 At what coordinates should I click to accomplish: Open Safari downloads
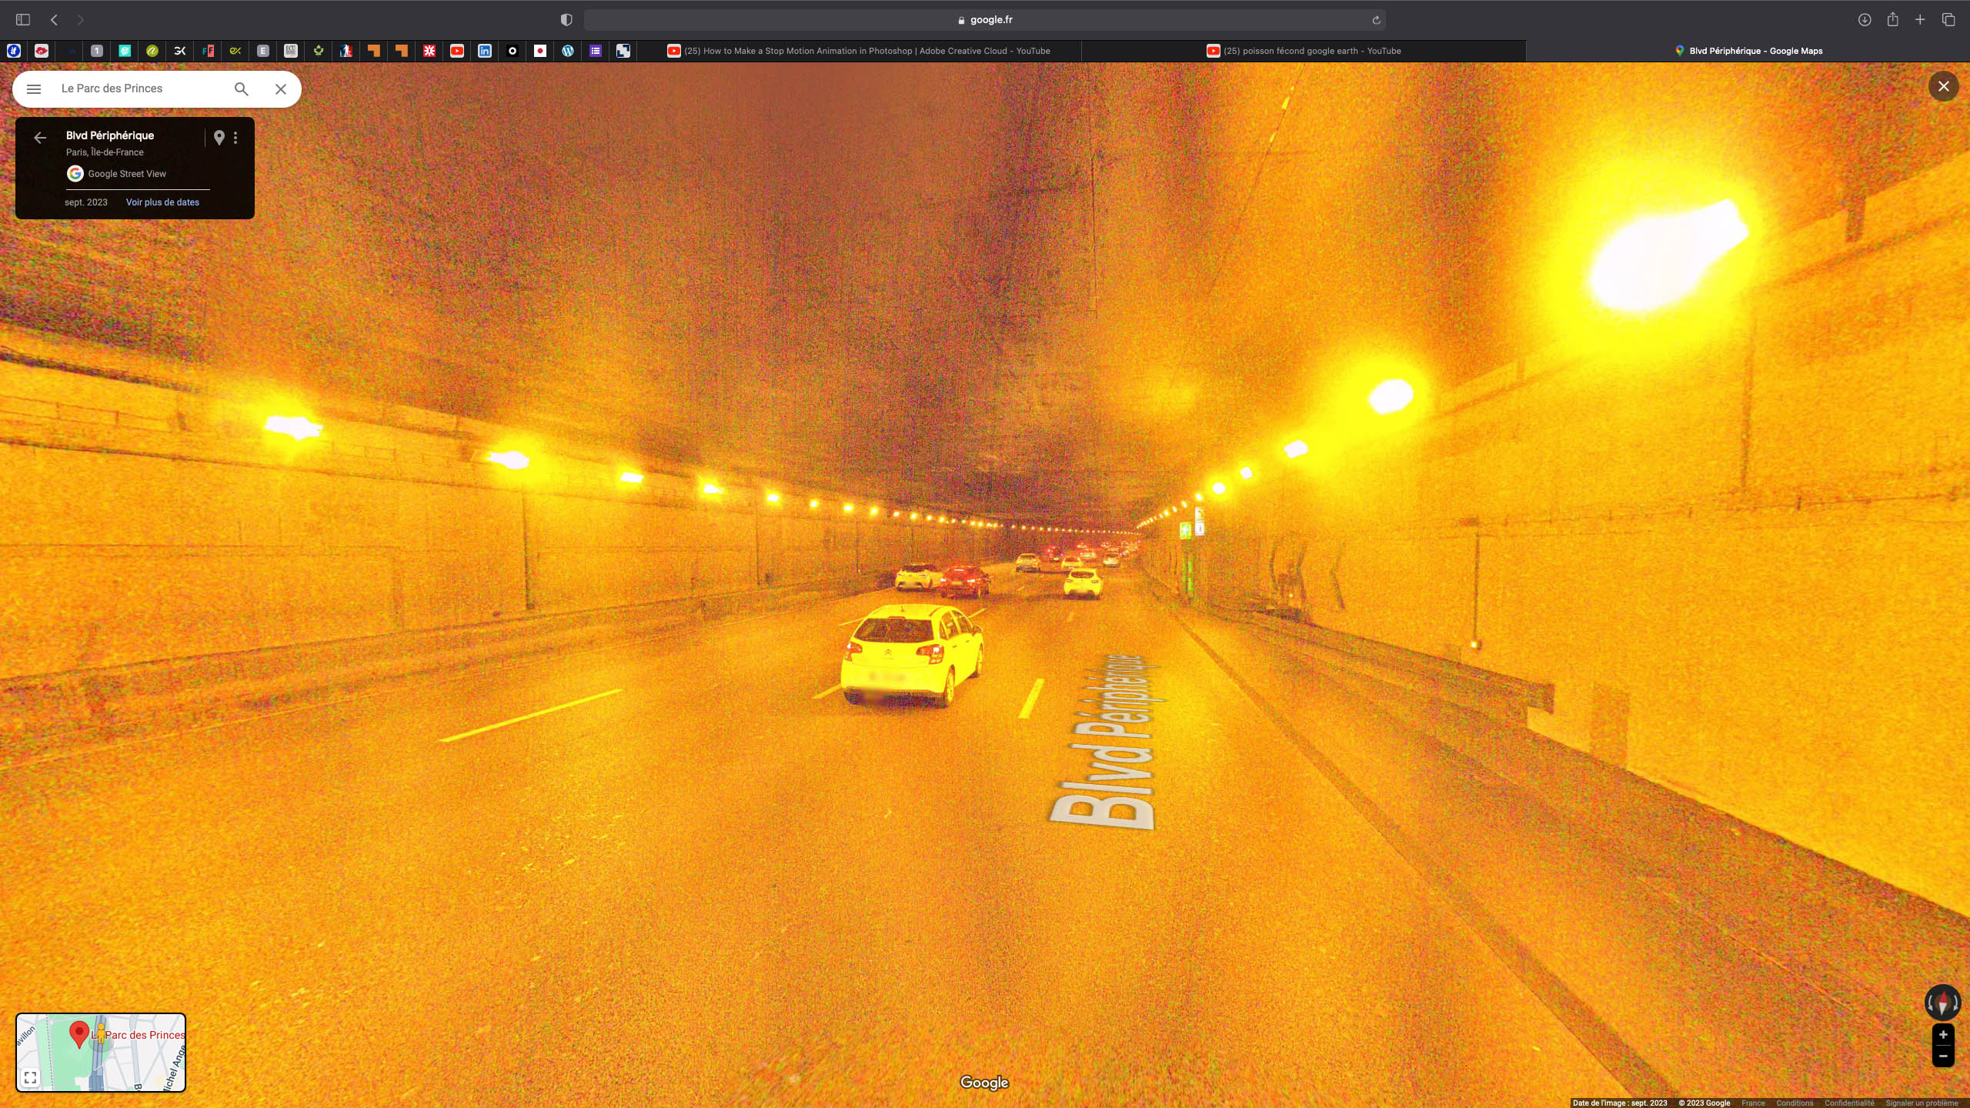[x=1865, y=20]
